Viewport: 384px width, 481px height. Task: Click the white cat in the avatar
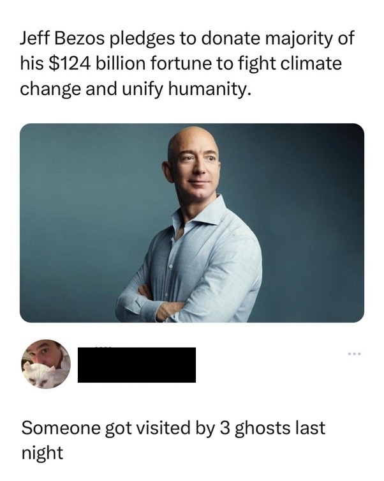[38, 375]
